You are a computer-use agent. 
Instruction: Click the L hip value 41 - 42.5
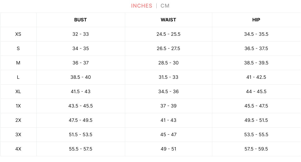pos(256,77)
